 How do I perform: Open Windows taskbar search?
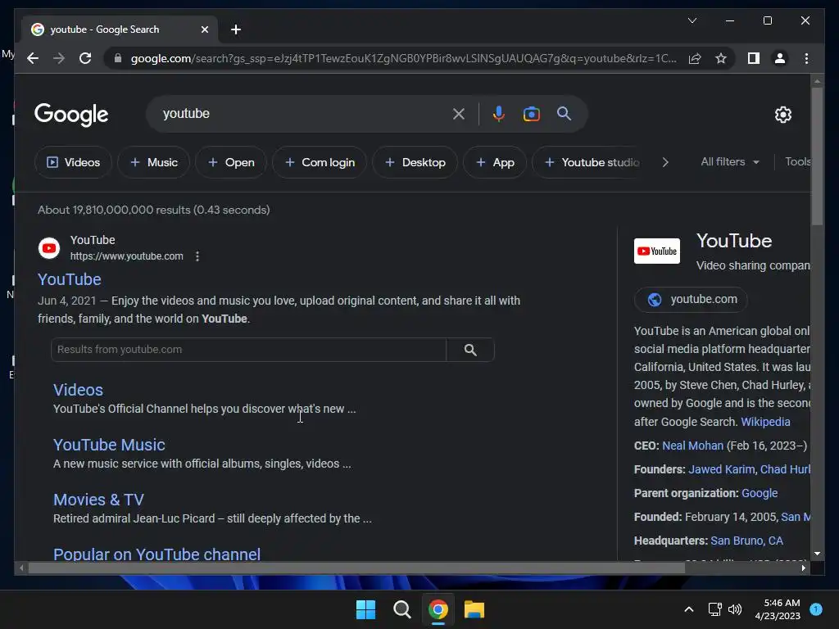point(401,609)
